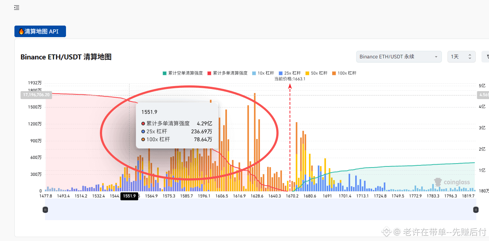This screenshot has width=489, height=241.
Task: Click the 1713.1 x-axis label
Action: point(362,196)
